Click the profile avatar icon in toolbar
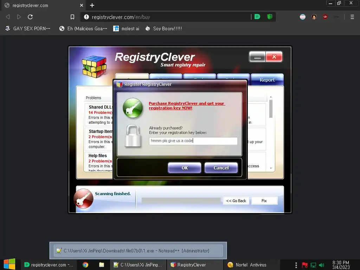Image resolution: width=360 pixels, height=270 pixels. click(314, 17)
